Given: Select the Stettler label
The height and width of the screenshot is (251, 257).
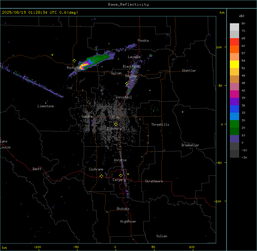Looking at the screenshot, I should tap(189, 71).
